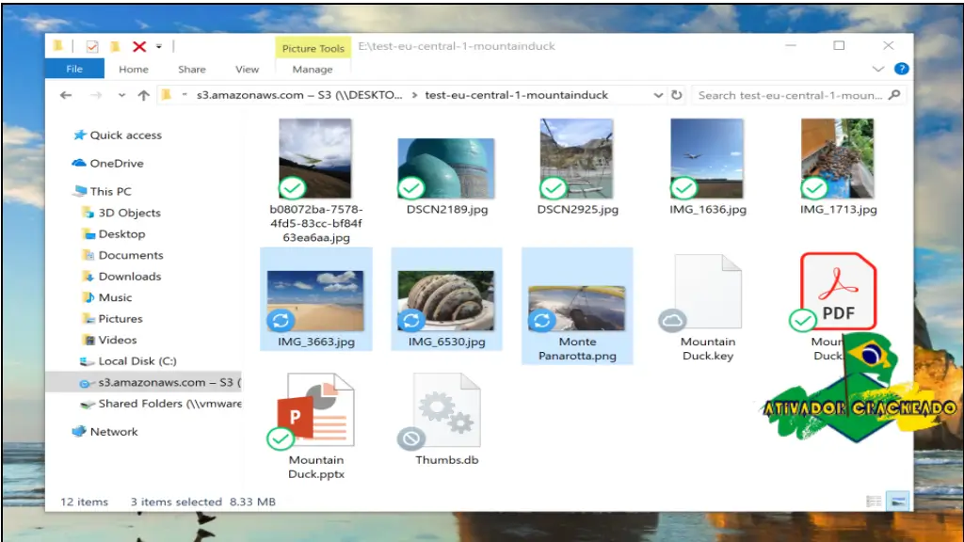Click the Refresh button beside address bar
Image resolution: width=964 pixels, height=542 pixels.
pos(676,95)
